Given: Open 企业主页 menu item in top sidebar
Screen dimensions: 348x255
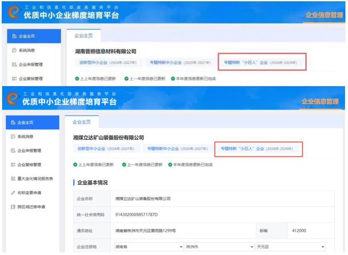Looking at the screenshot, I should [x=34, y=36].
